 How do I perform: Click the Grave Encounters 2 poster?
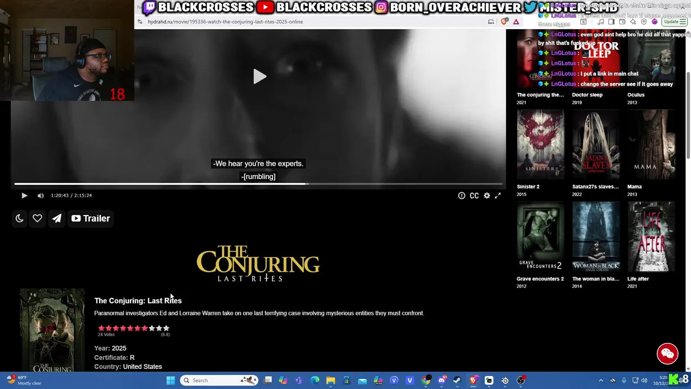pos(540,237)
